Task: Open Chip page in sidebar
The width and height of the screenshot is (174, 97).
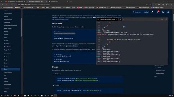Action: 5,63
